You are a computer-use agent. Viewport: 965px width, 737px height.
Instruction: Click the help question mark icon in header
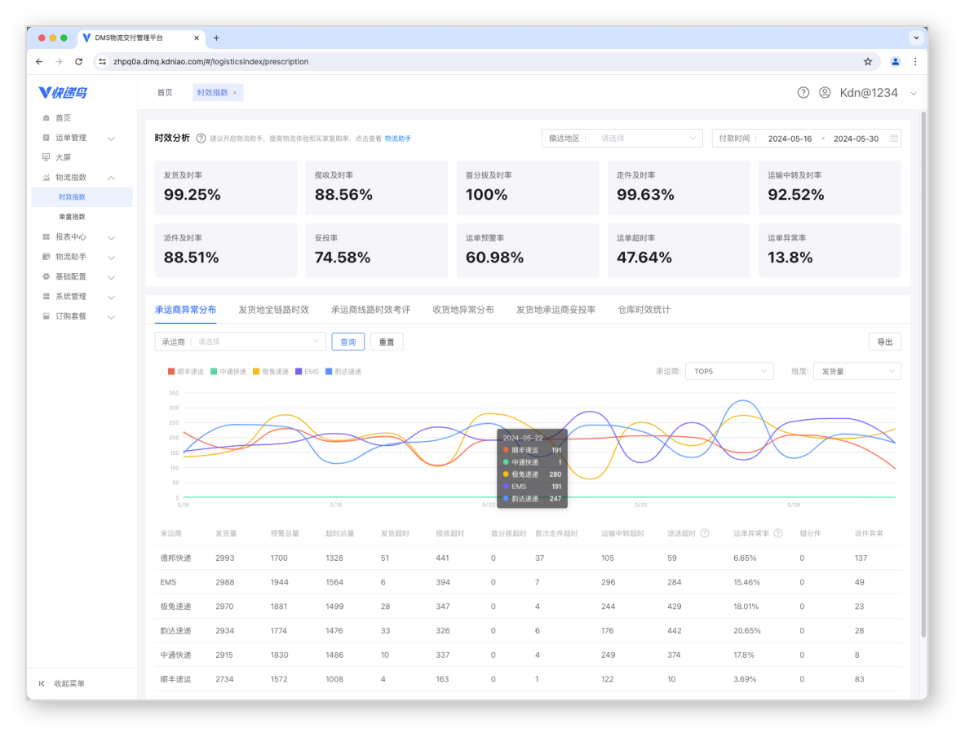pos(803,93)
